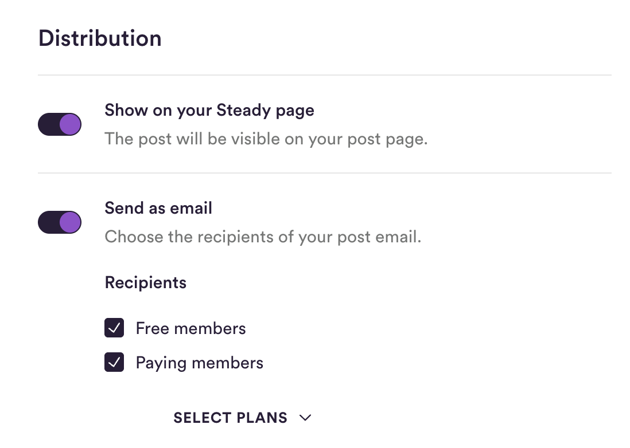Click the dark track of the Steady page toggle
The width and height of the screenshot is (630, 448).
pyautogui.click(x=48, y=124)
